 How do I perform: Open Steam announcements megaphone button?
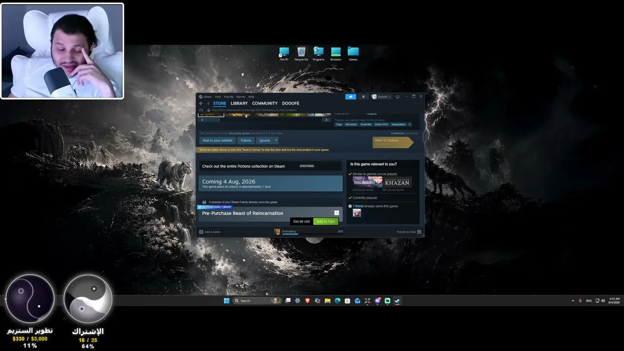click(x=351, y=97)
